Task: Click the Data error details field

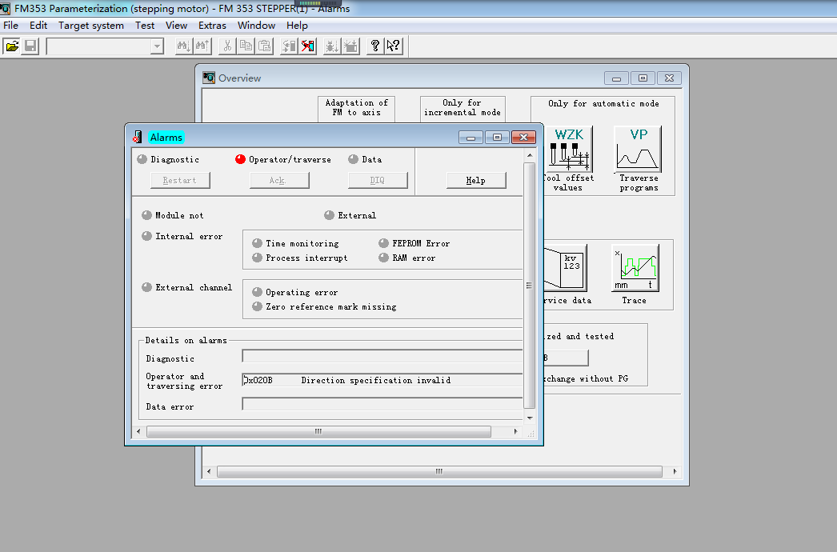Action: (x=382, y=404)
